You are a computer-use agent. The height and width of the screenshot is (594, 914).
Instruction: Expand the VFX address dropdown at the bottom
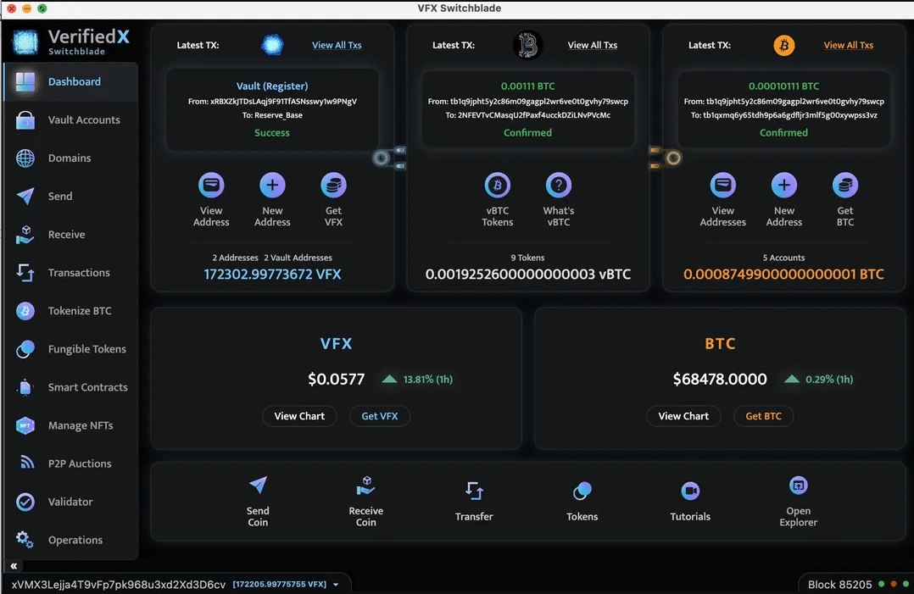(337, 583)
